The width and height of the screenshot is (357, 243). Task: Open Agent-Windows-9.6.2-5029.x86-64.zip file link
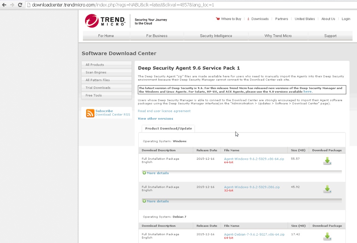[254, 159]
